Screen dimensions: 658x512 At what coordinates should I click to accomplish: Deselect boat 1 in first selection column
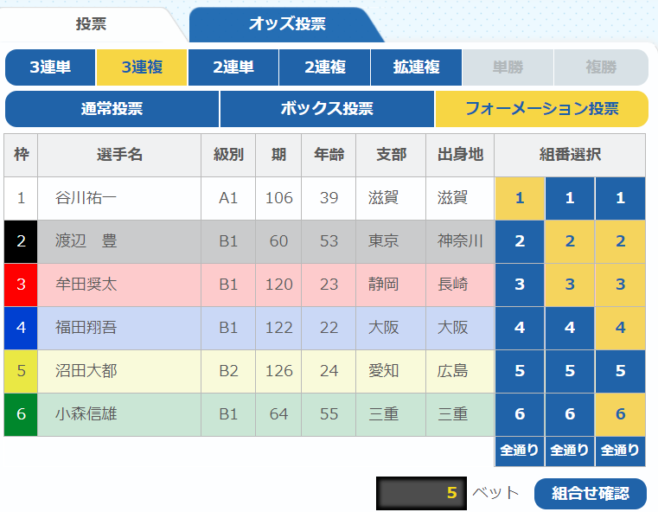[520, 198]
